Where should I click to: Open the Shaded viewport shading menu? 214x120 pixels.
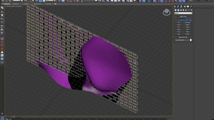[19, 6]
